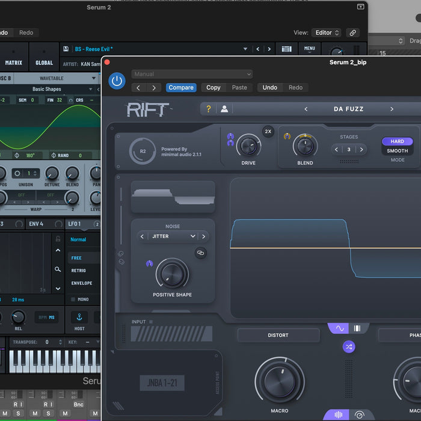This screenshot has width=421, height=421.
Task: Select next noise type arrow
Action: point(203,236)
